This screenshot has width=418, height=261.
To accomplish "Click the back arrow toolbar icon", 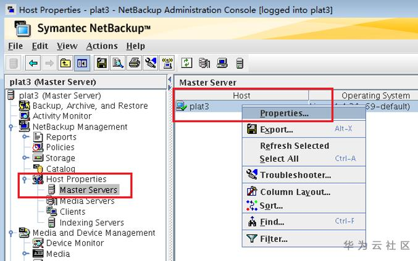I will tap(33, 63).
